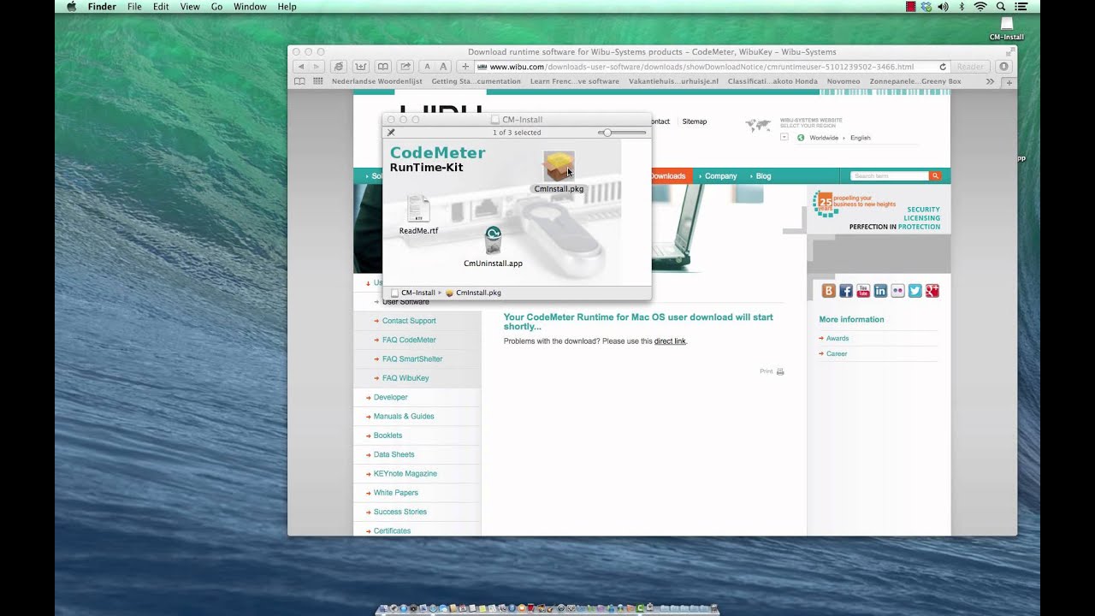
Task: Open FAQ WibuKey sidebar link
Action: point(405,378)
